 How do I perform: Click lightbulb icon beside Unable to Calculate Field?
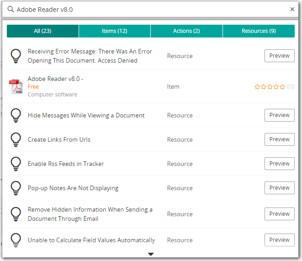tap(16, 240)
